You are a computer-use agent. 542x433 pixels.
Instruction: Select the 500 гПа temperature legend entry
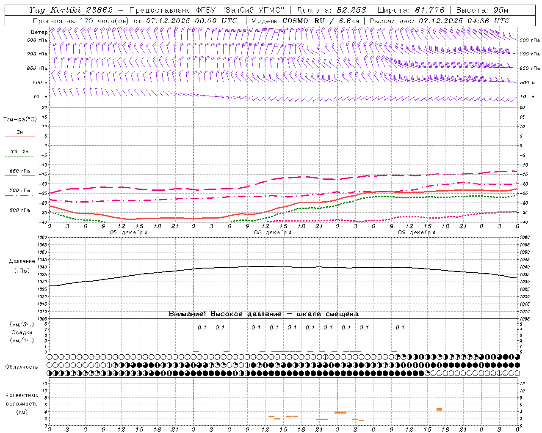(x=19, y=210)
